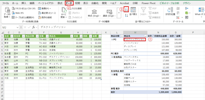Collapse the 生活用品 group in pivot table
Viewport: 205px width, 100px height.
(x=112, y=57)
